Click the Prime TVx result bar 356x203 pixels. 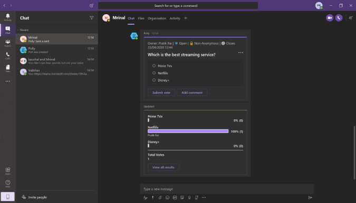[149, 120]
